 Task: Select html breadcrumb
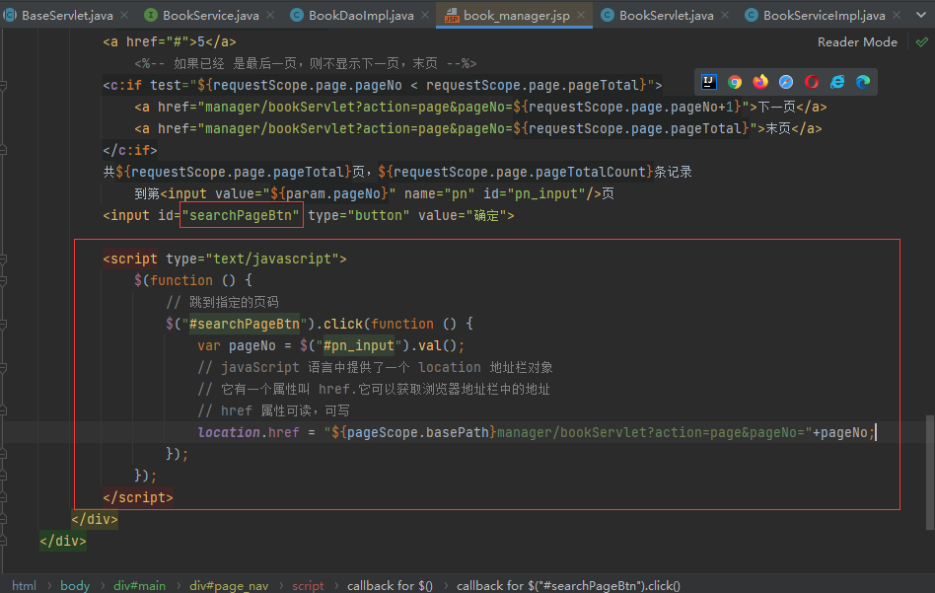click(x=24, y=586)
